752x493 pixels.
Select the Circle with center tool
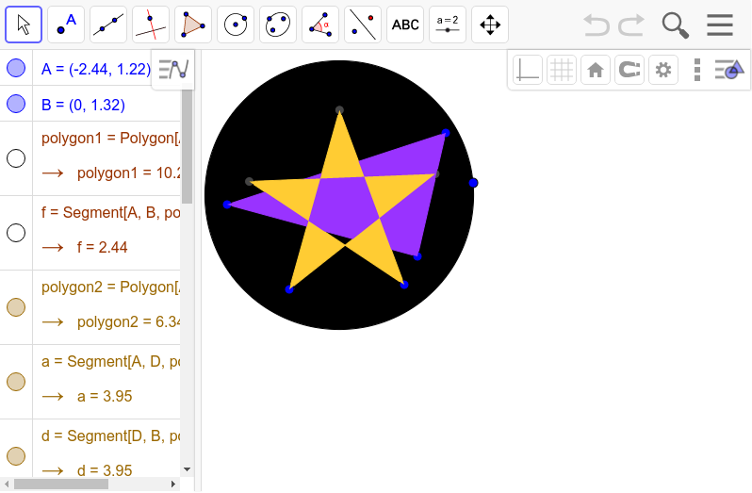[236, 25]
